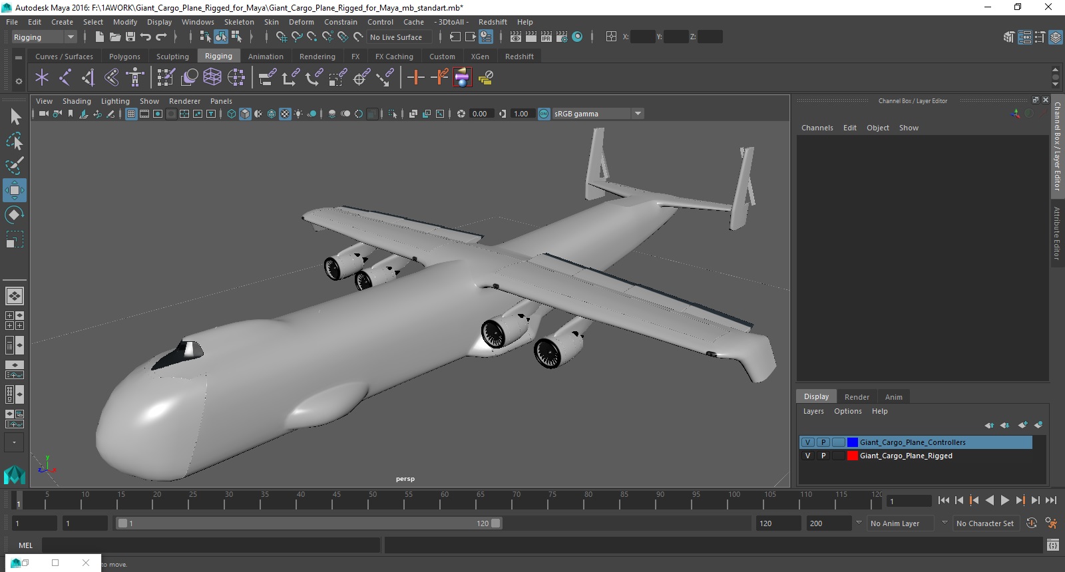Open the Deform menu
The image size is (1065, 572).
click(x=301, y=22)
